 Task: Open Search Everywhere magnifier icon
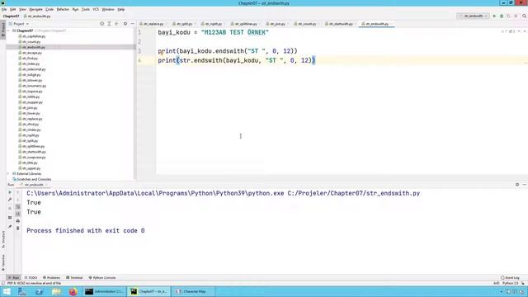click(525, 16)
